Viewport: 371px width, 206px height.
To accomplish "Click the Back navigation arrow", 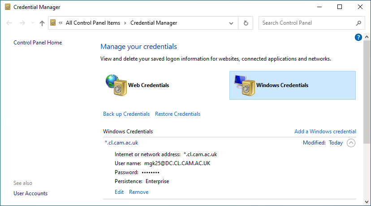I will point(9,23).
